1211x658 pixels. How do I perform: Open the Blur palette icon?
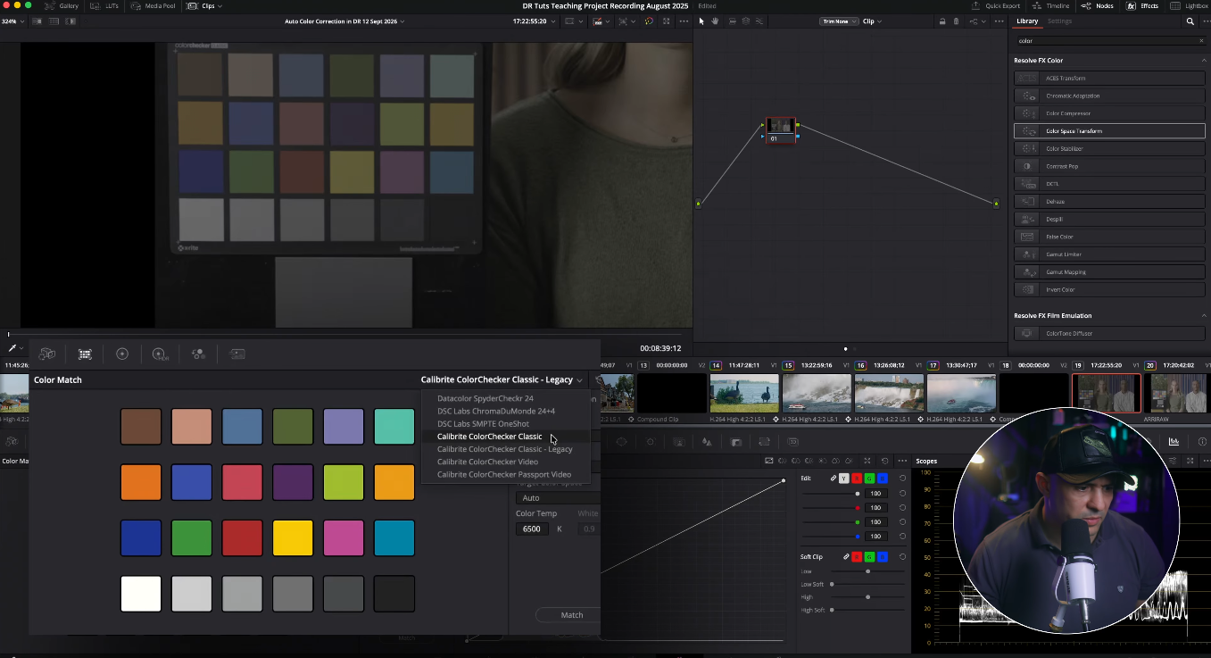coord(707,442)
